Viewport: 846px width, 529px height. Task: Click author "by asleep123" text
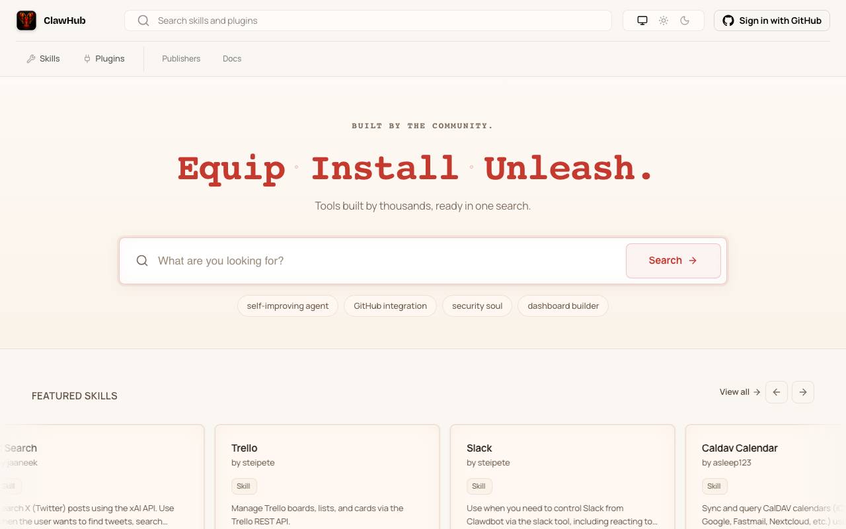tap(726, 463)
